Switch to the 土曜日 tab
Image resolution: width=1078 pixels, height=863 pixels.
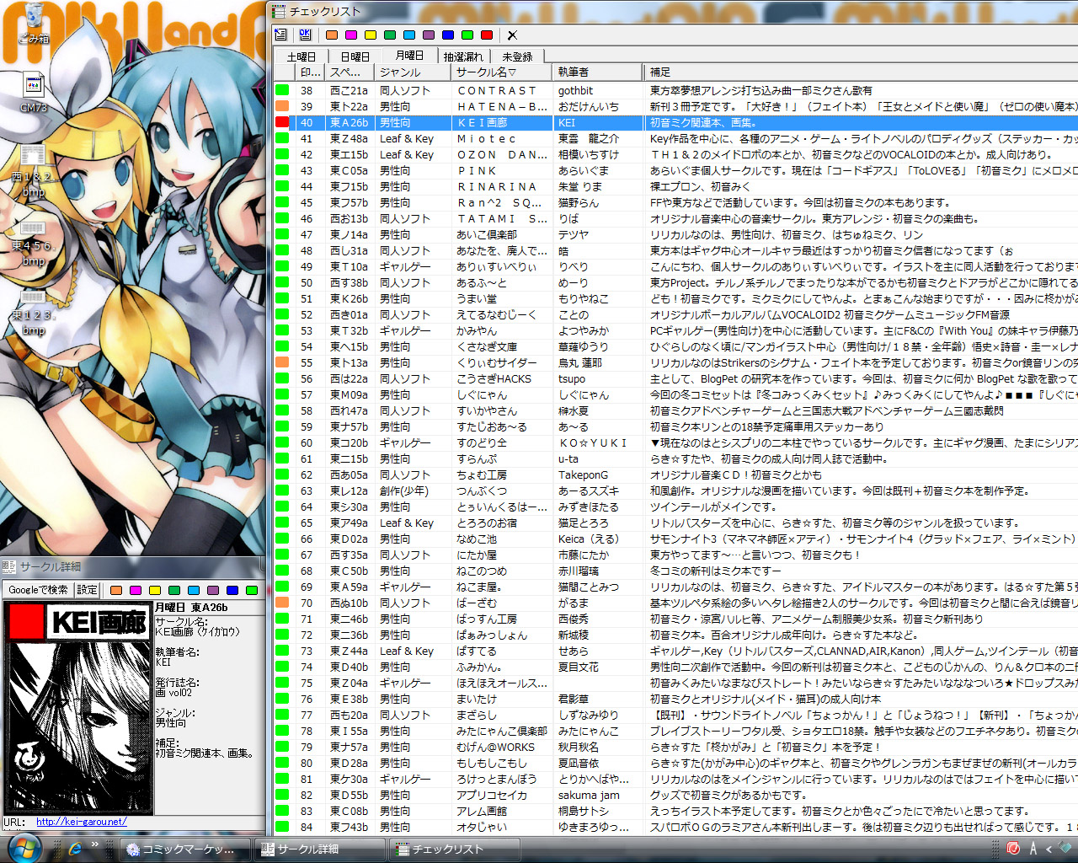pyautogui.click(x=302, y=56)
